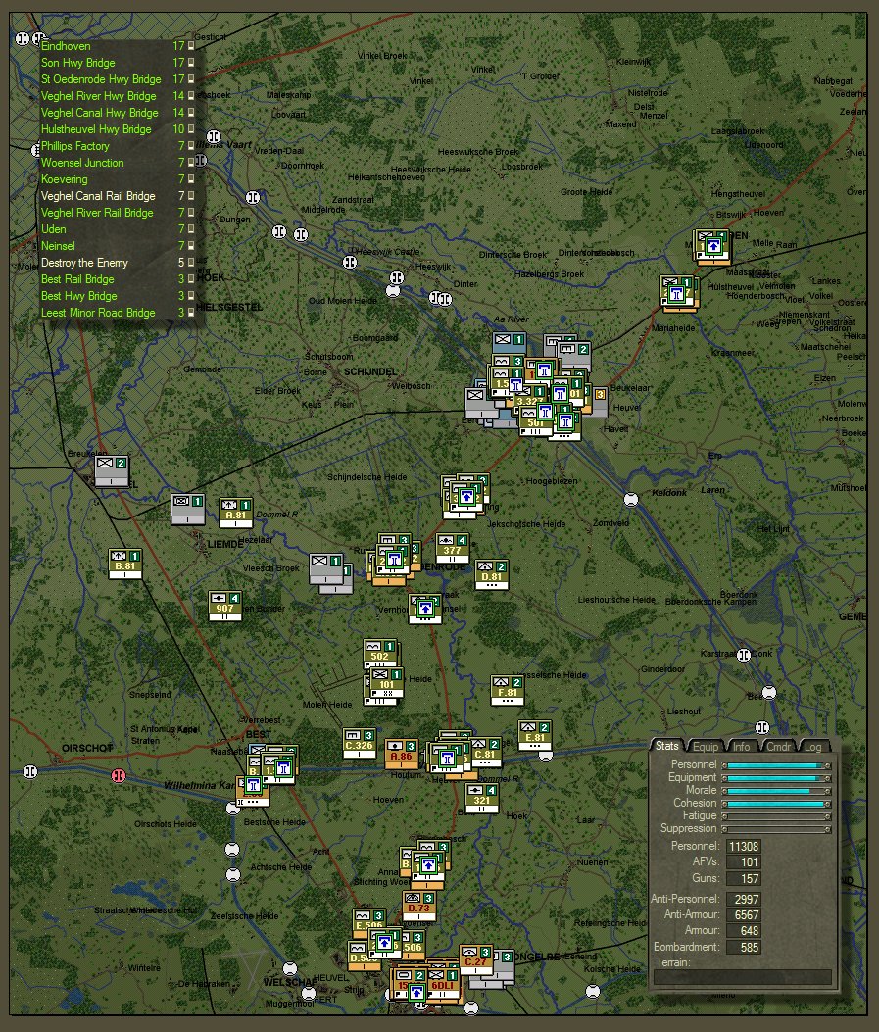Image resolution: width=879 pixels, height=1032 pixels.
Task: Click the Fatigue level bar
Action: click(x=776, y=816)
